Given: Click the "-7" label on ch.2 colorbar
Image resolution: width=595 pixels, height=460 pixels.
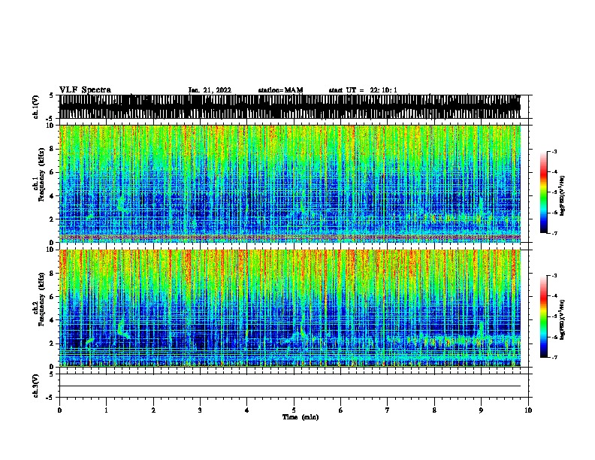Looking at the screenshot, I should pos(554,358).
